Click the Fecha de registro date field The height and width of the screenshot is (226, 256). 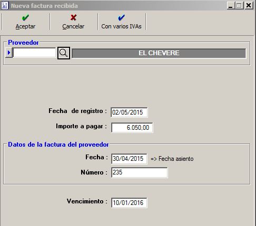click(x=129, y=112)
